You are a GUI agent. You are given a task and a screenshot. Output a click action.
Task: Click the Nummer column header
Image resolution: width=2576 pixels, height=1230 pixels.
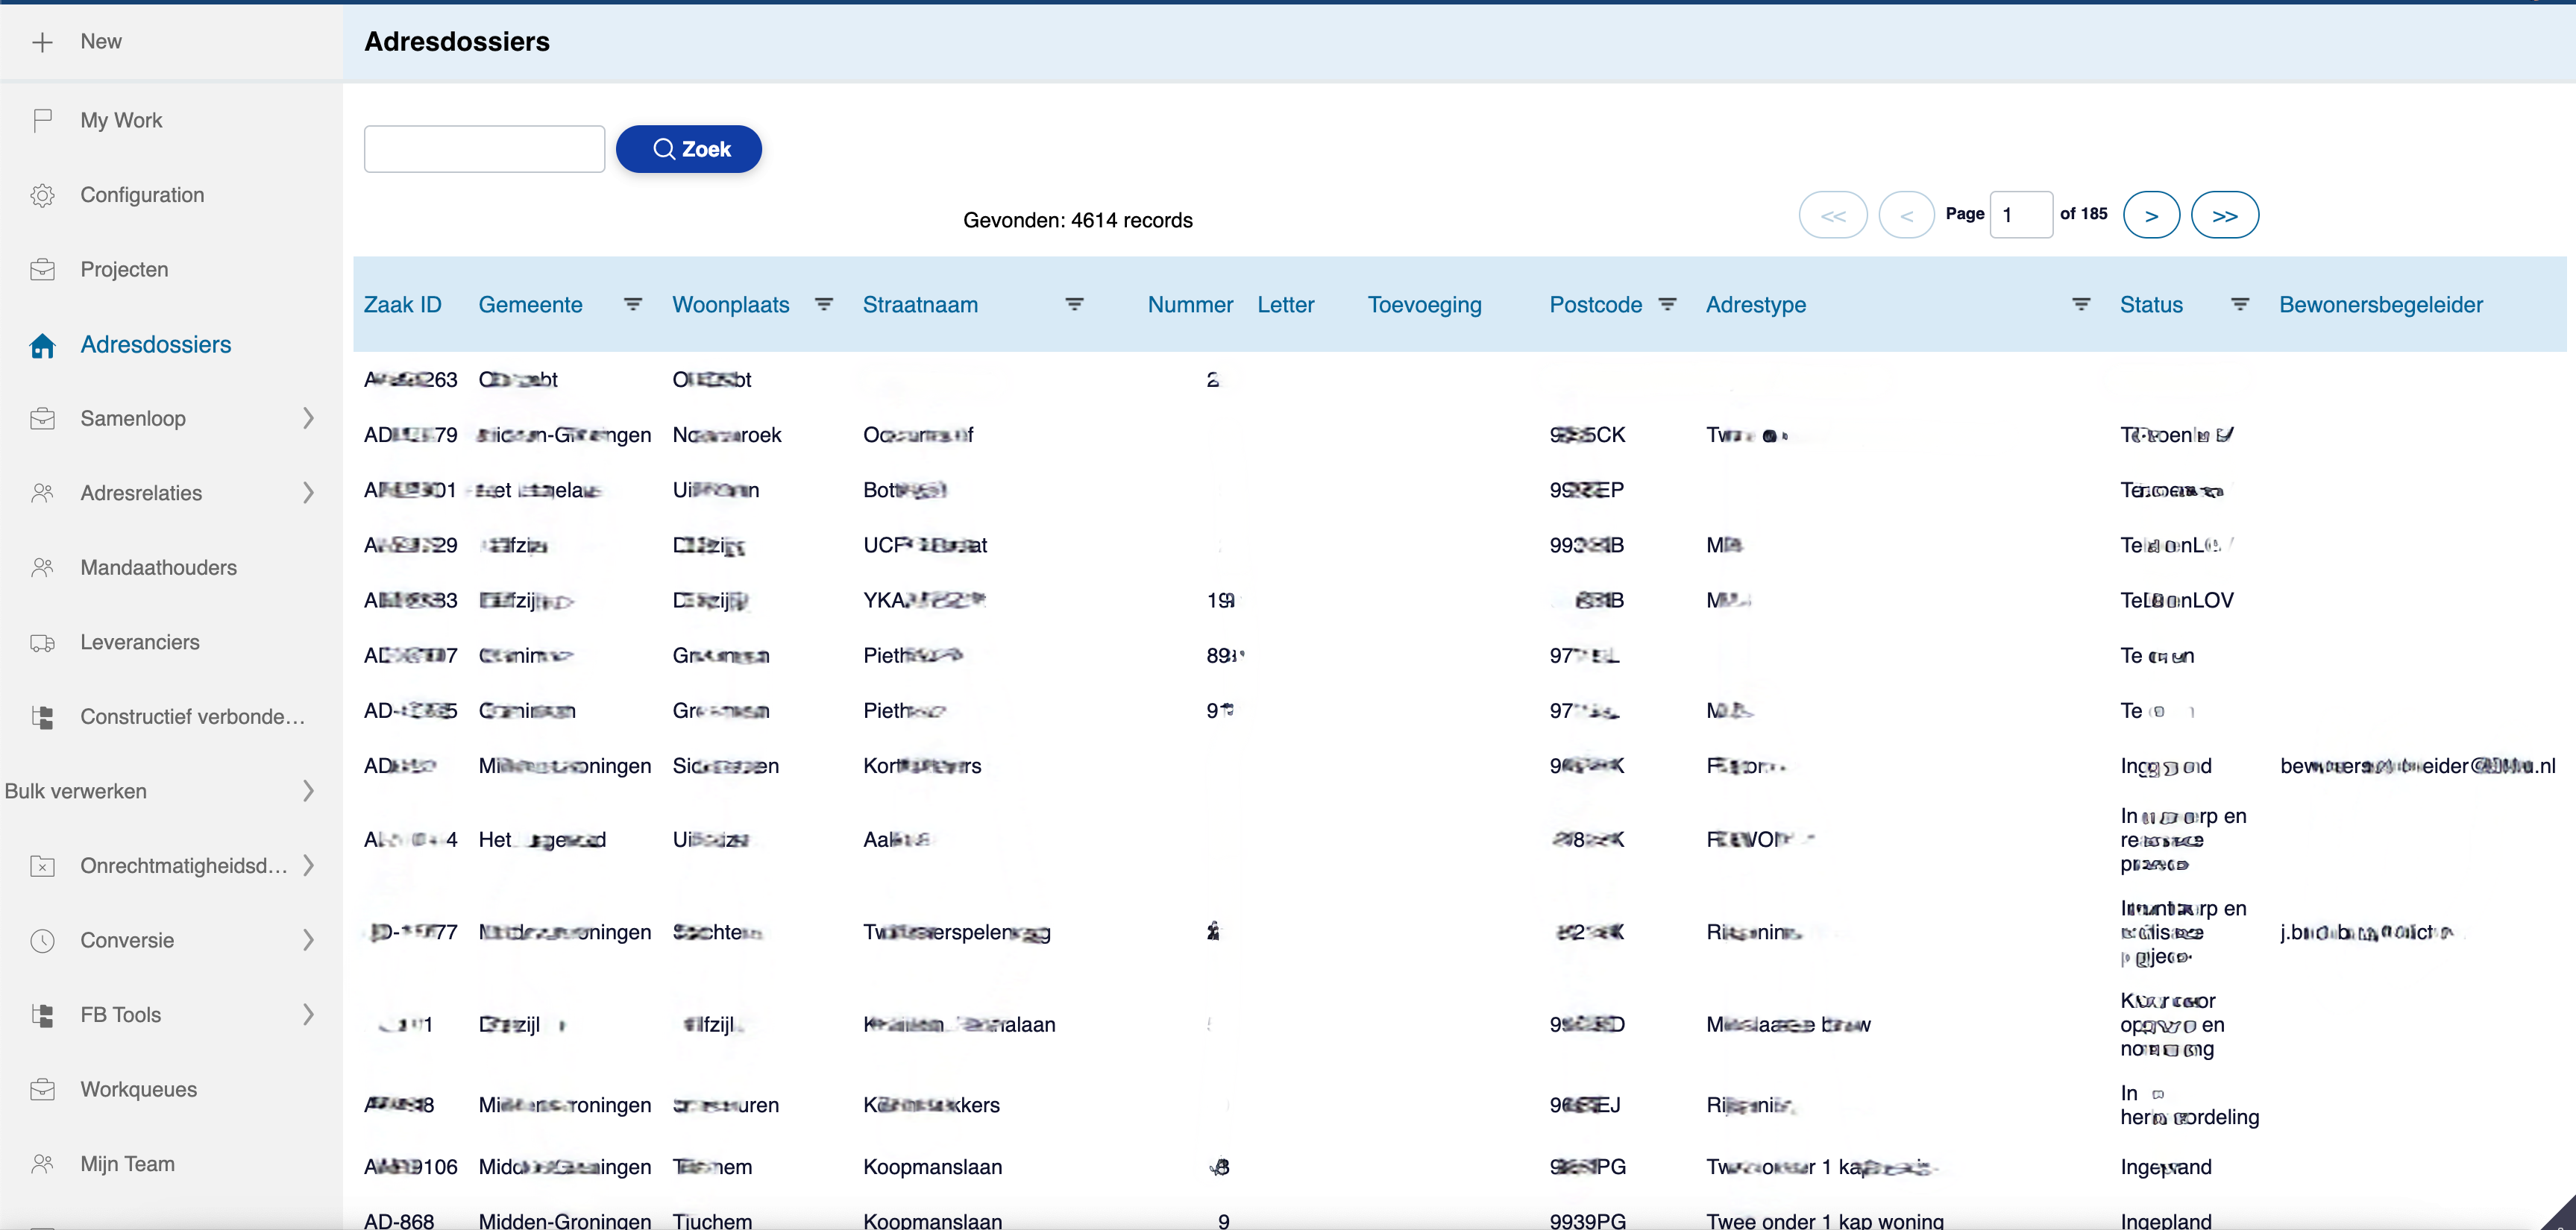[x=1190, y=305]
